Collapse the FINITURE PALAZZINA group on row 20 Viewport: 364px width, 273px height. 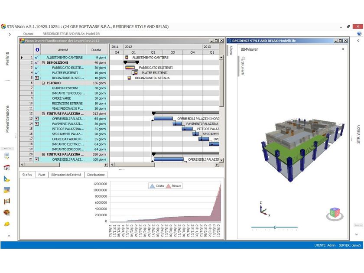coord(43,155)
